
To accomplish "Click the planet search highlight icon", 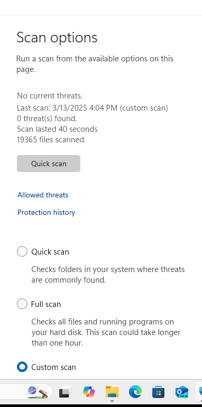I will pyautogui.click(x=36, y=392).
